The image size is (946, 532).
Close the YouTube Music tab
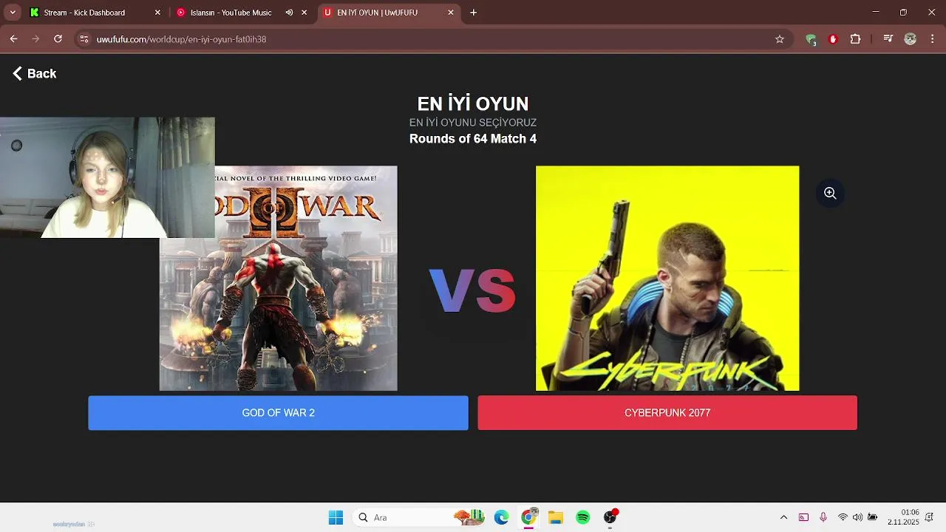click(x=304, y=13)
